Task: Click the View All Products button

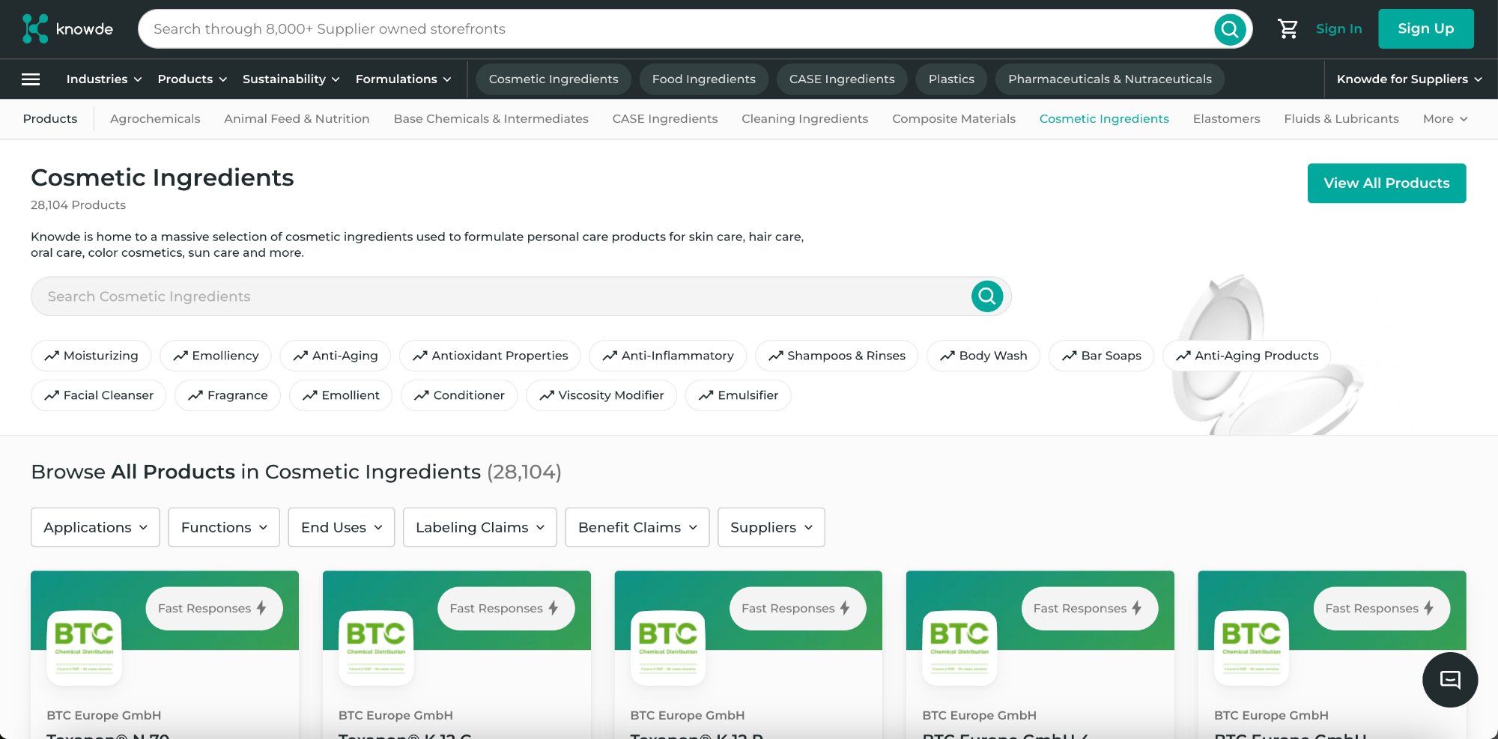Action: (1386, 183)
